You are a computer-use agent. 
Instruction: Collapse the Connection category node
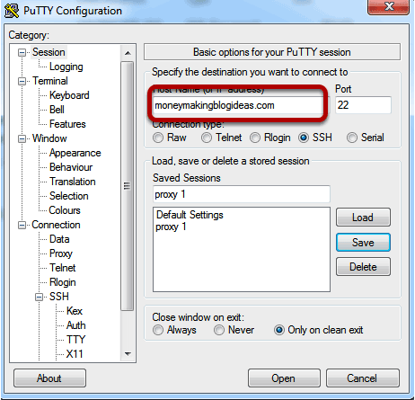(22, 225)
